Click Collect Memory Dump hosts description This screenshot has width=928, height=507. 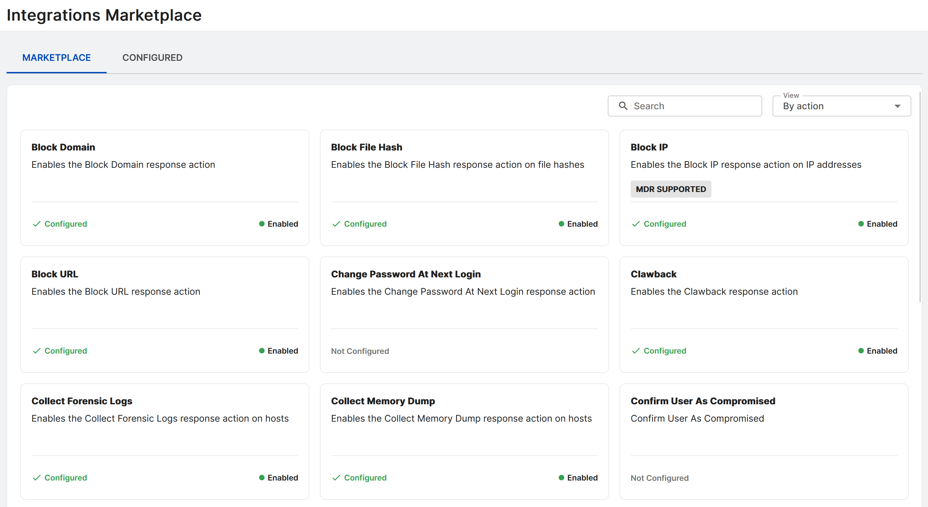click(x=462, y=418)
